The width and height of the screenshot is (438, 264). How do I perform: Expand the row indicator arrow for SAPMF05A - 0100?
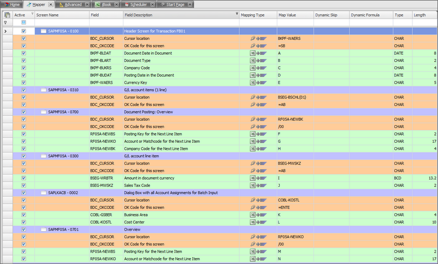click(x=6, y=32)
